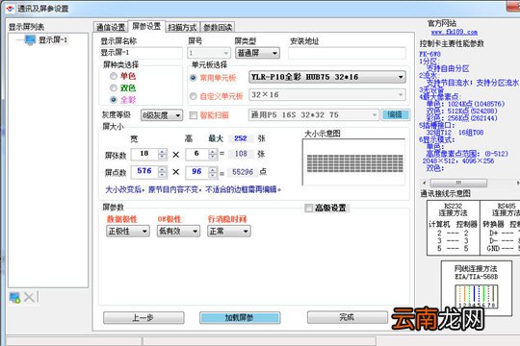
Task: Click the horizontal scrollbar under performance parameters
Action: tap(458, 183)
